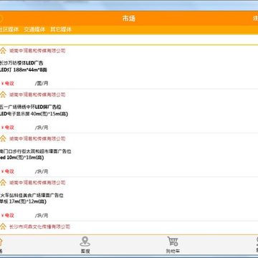
Task: Open company link above 五一广场 LED屏广告位
Action: tap(37, 95)
